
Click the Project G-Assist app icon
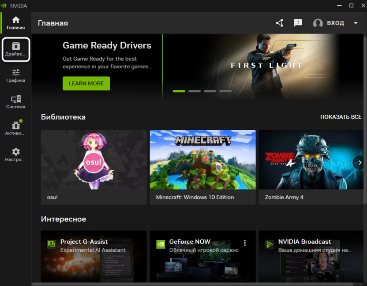click(x=52, y=245)
